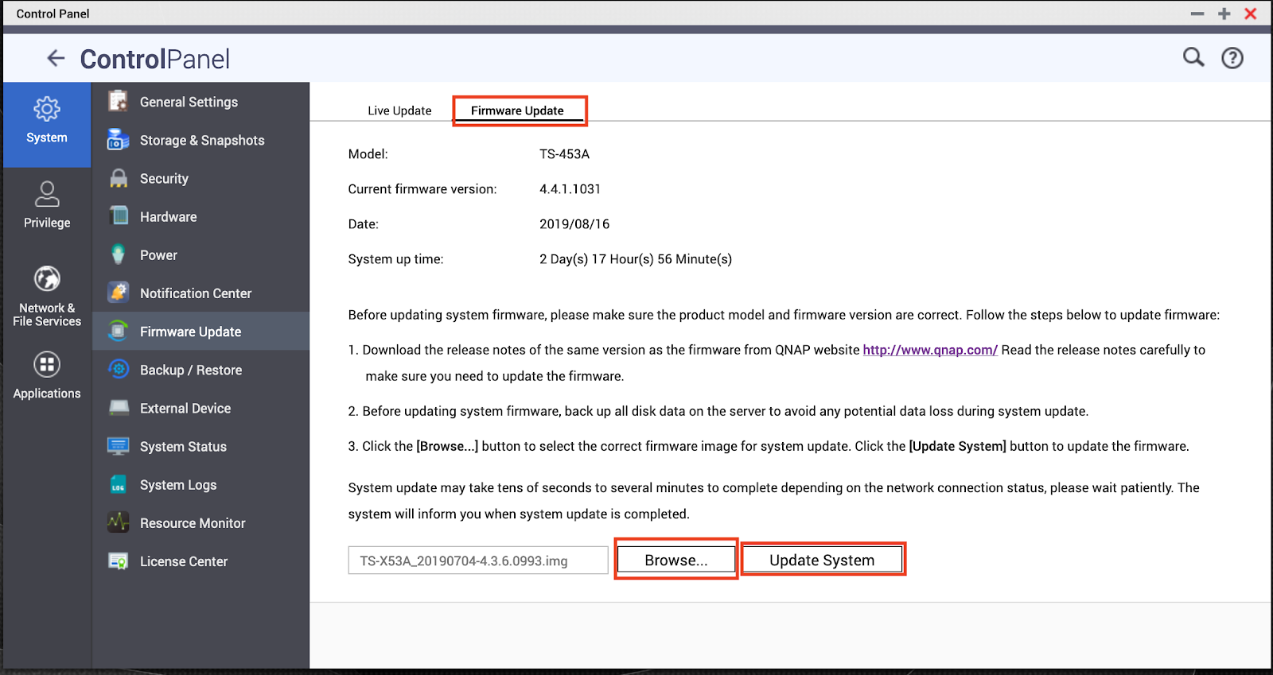
Task: Click the General Settings icon
Action: [119, 102]
